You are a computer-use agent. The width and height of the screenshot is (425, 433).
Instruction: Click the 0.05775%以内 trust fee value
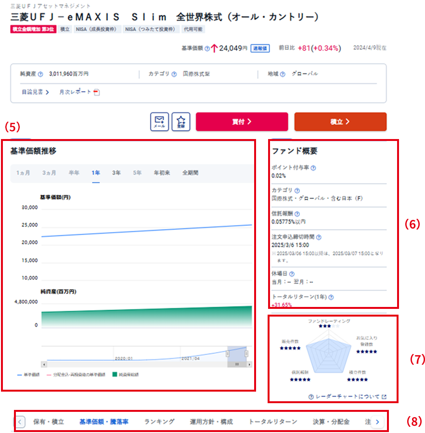pyautogui.click(x=288, y=222)
